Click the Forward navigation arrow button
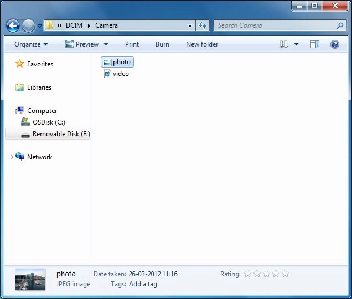The width and height of the screenshot is (352, 299). click(28, 25)
